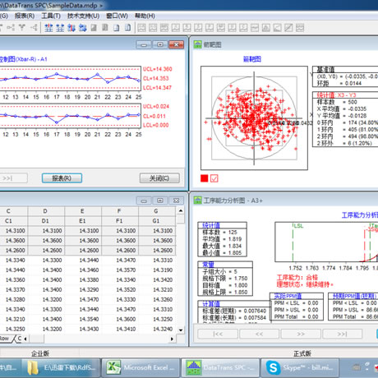Screen dimensions: 378x378
Task: Click the CL=14.353 label
Action: pyautogui.click(x=156, y=79)
